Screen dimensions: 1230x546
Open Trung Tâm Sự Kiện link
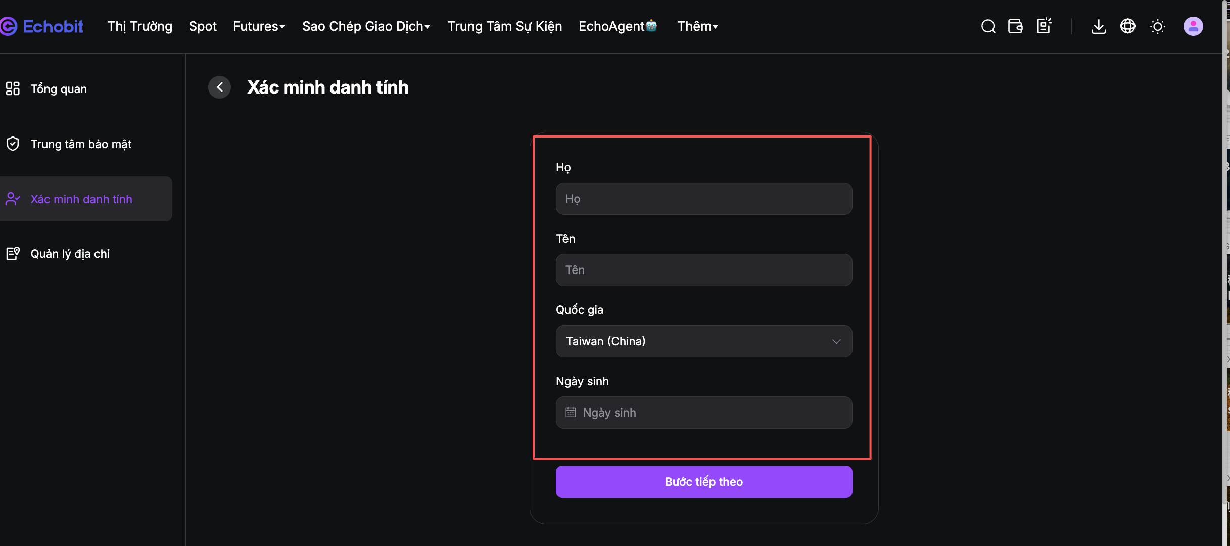pos(504,26)
